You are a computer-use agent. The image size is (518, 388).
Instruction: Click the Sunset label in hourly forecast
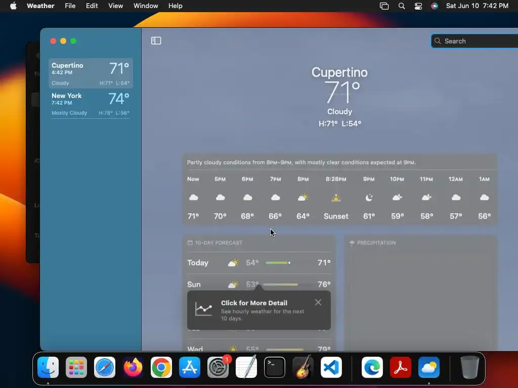[336, 216]
